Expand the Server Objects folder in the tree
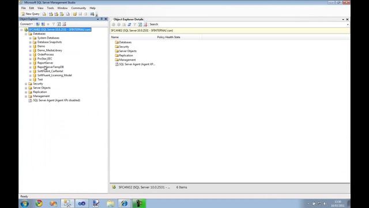This screenshot has height=208, width=369. [x=26, y=88]
